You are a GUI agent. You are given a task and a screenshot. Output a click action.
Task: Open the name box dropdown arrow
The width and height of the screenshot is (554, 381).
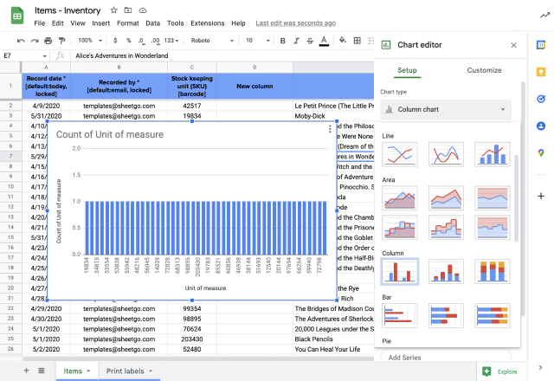pos(44,55)
